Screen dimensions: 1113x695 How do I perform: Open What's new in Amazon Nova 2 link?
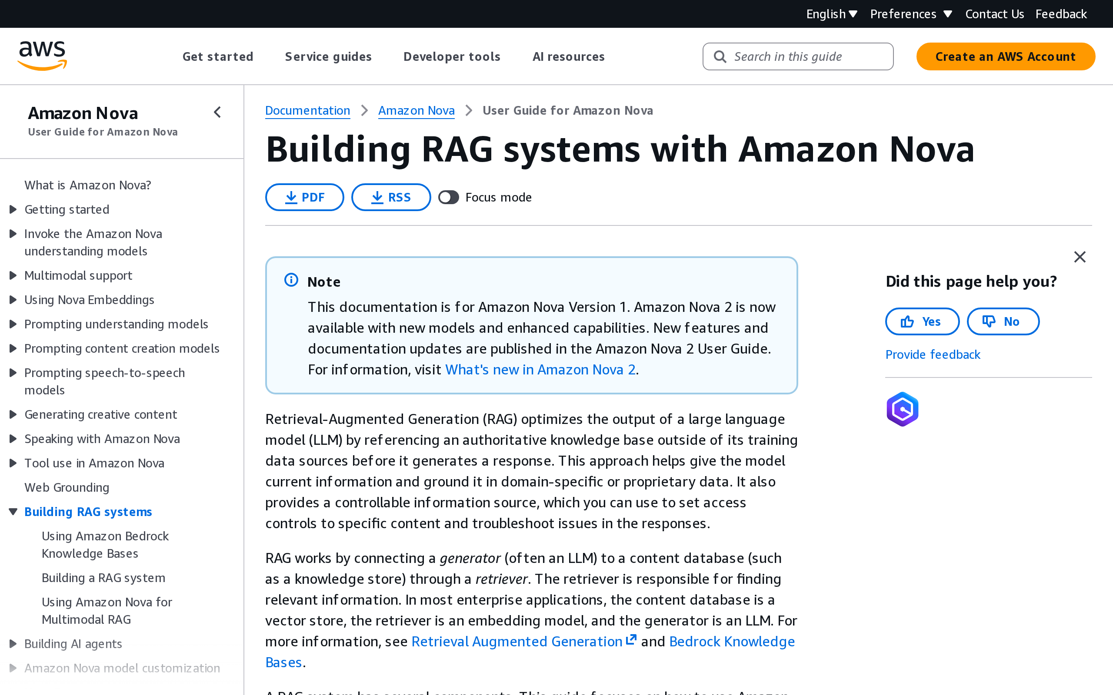(x=540, y=370)
